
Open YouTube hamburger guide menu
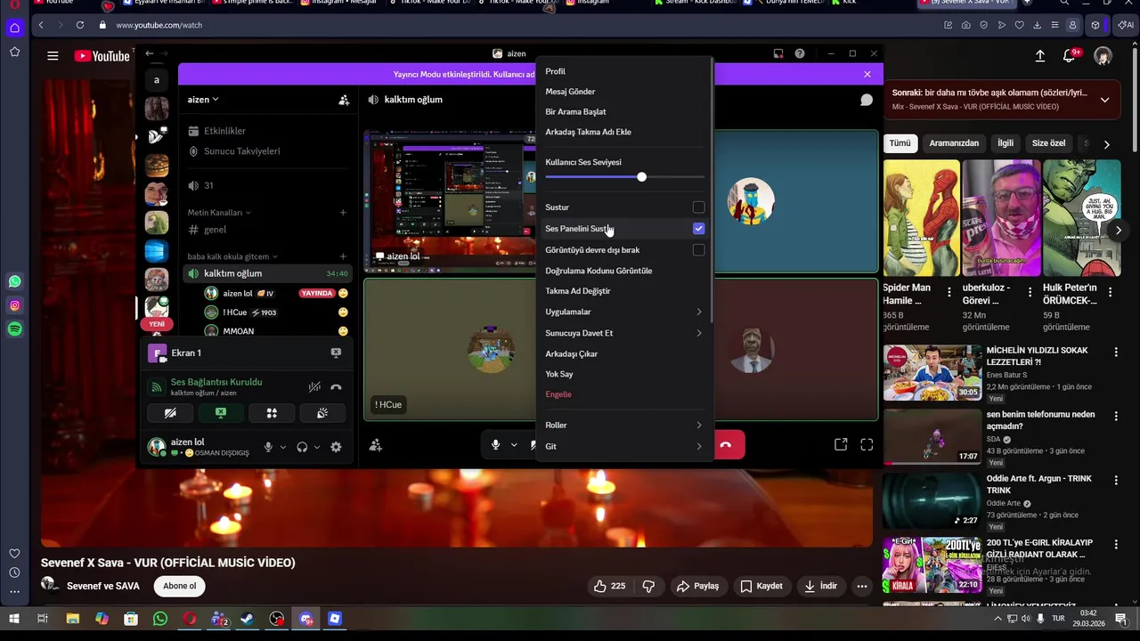(53, 56)
